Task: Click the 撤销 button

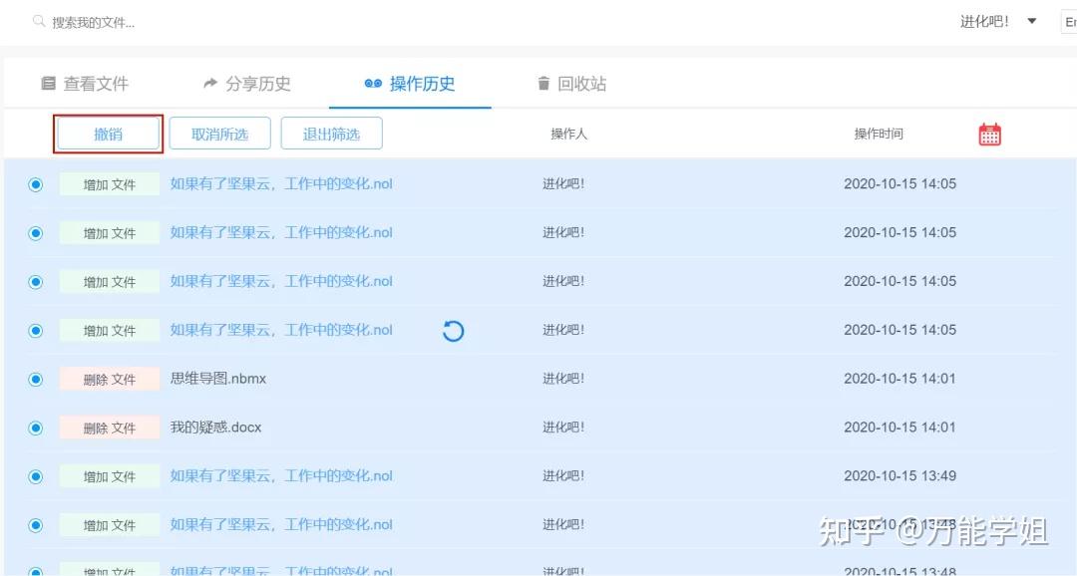Action: 109,134
